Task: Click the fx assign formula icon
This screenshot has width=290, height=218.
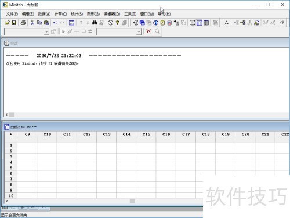Action: (226, 23)
